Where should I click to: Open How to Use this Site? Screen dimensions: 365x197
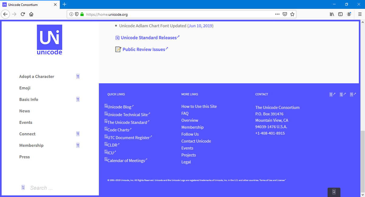(x=199, y=106)
